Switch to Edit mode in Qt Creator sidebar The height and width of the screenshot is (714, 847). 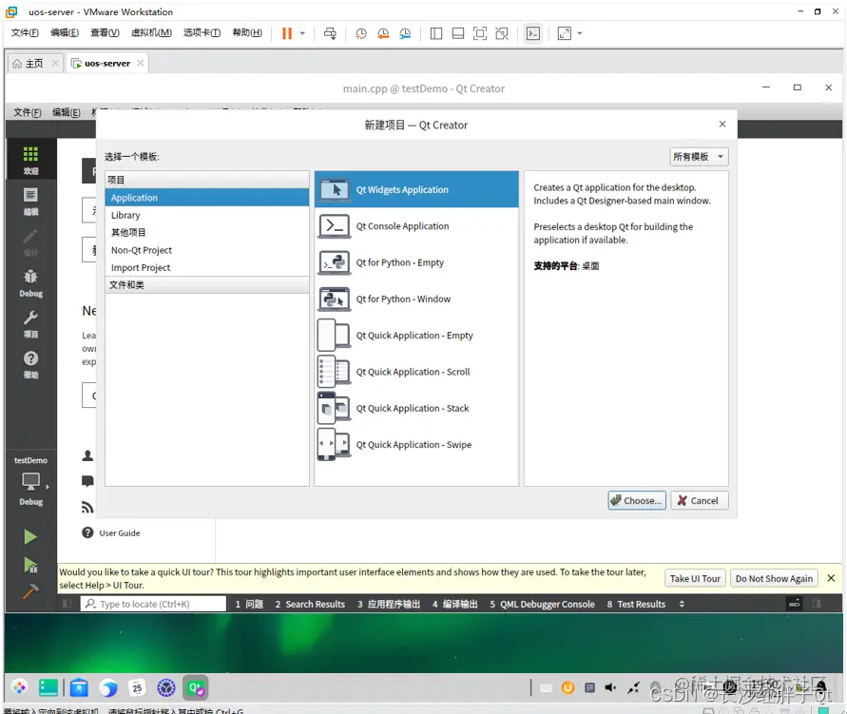tap(30, 201)
